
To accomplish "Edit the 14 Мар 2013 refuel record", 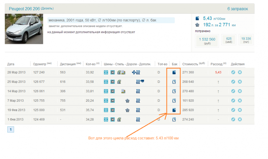I will point(233,91).
